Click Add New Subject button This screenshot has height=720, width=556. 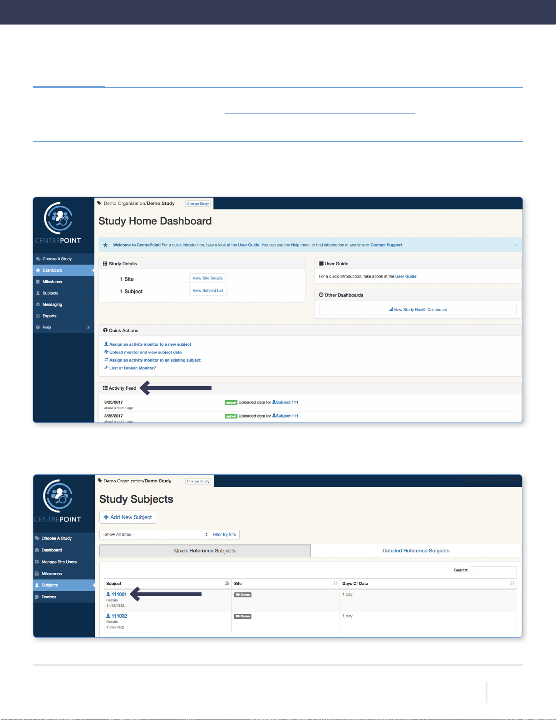[128, 517]
